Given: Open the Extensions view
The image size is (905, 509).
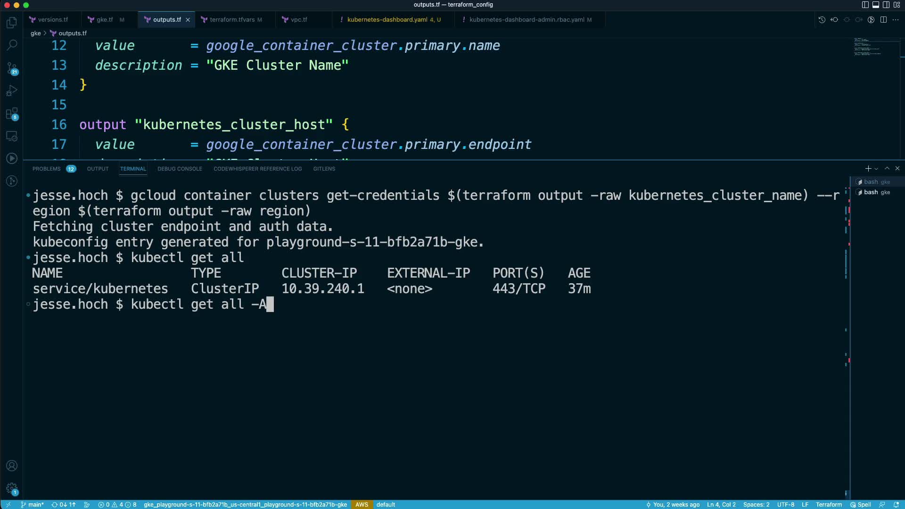Looking at the screenshot, I should point(12,114).
